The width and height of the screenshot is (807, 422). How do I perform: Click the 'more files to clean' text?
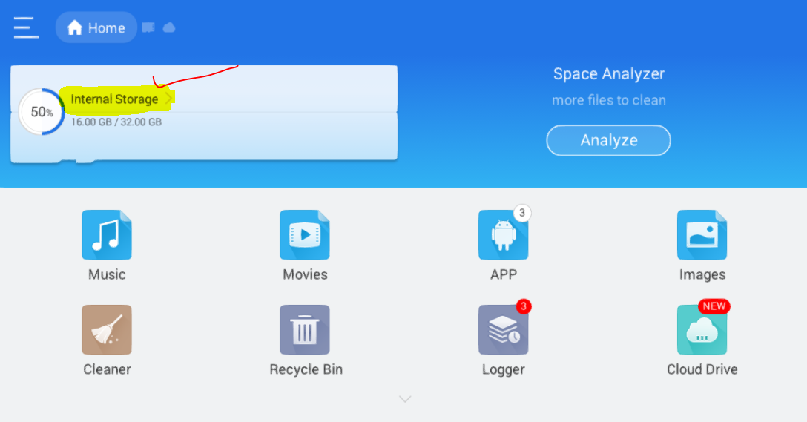[609, 100]
